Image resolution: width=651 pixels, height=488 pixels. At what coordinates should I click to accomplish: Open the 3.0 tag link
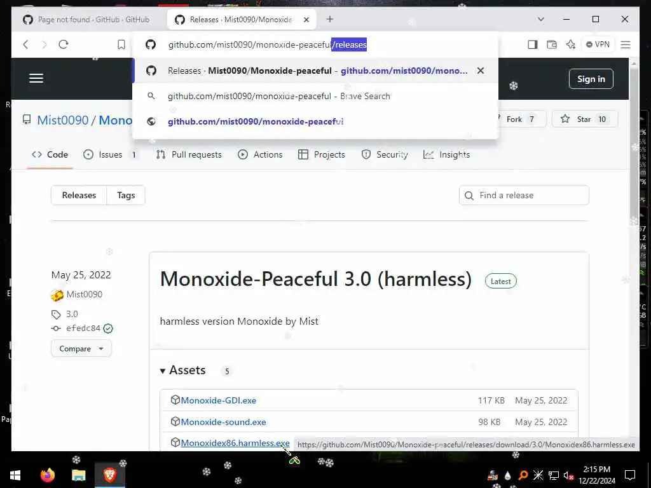(x=72, y=314)
